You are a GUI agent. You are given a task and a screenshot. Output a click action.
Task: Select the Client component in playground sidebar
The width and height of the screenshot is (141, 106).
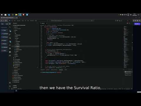pyautogui.click(x=4, y=30)
